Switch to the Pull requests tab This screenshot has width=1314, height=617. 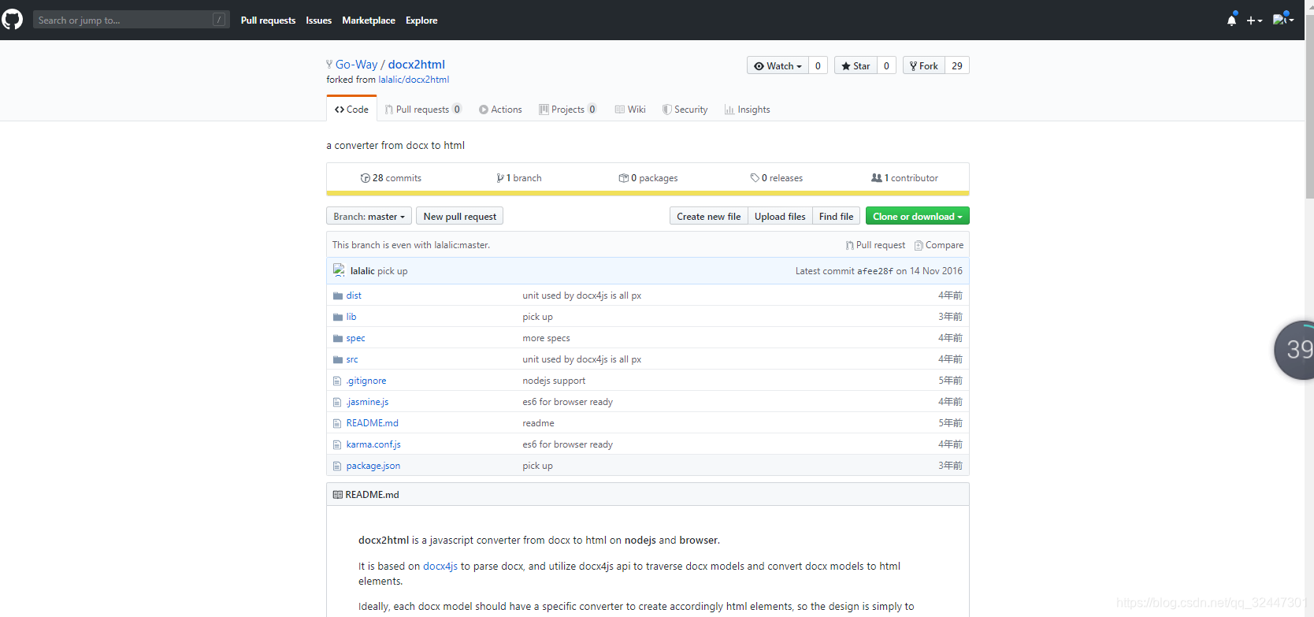422,110
